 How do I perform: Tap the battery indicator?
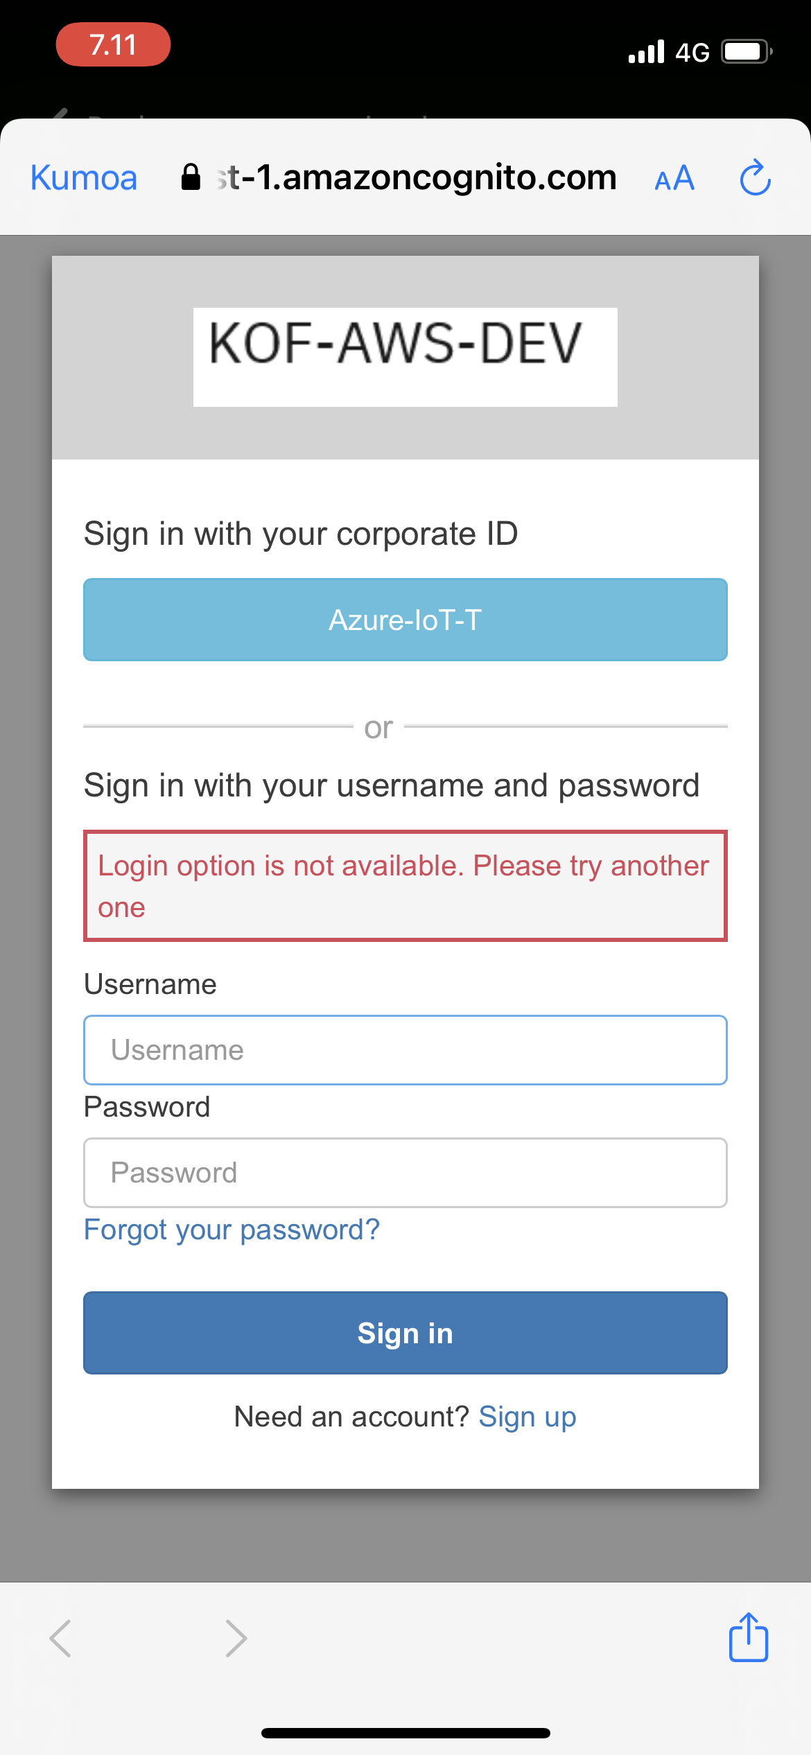click(745, 50)
